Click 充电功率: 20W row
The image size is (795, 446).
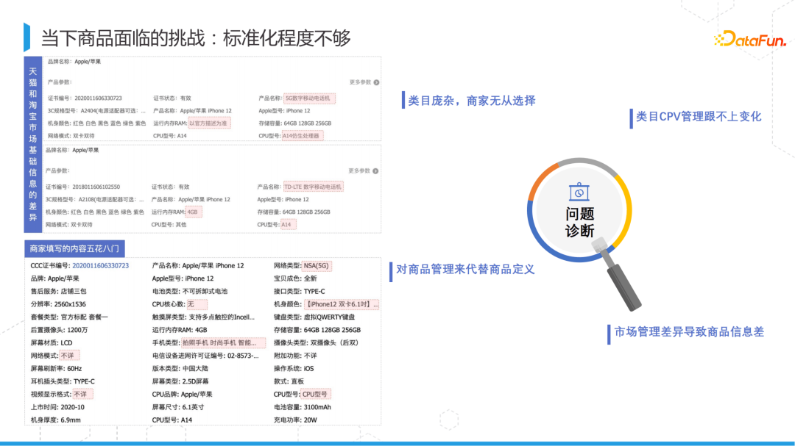[295, 420]
